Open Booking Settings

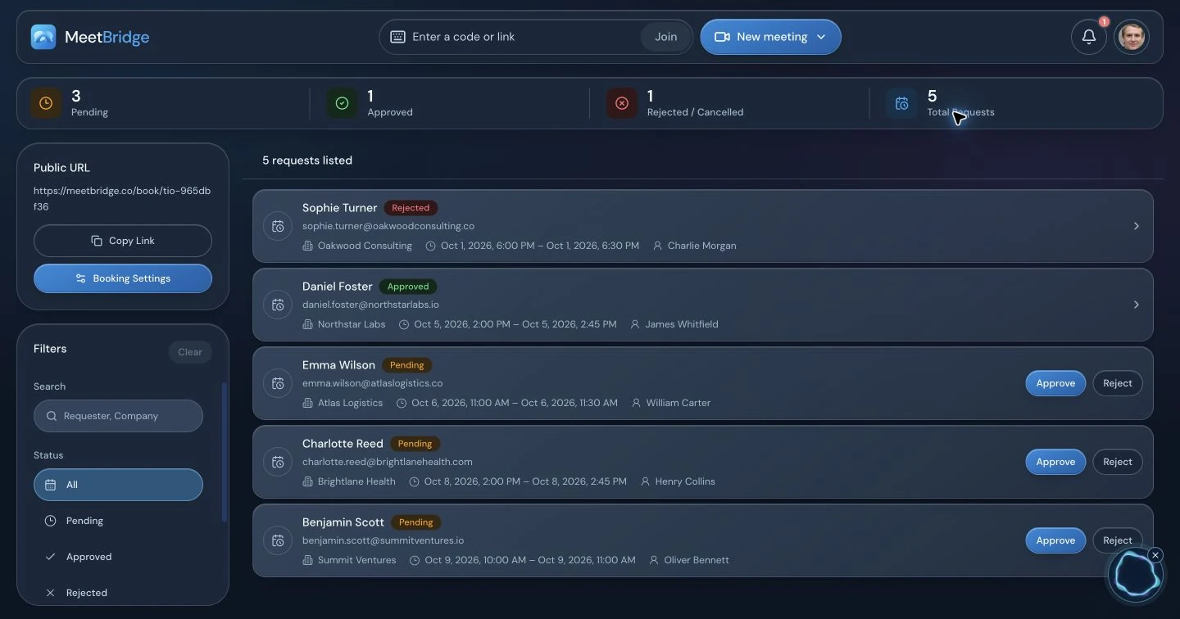coord(123,278)
